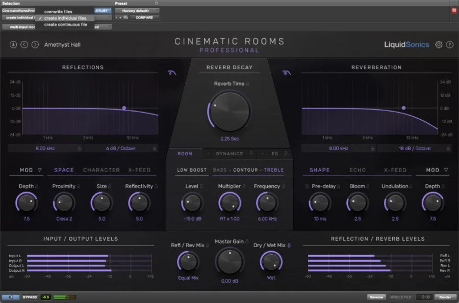Viewport: 459px width, 303px height.
Task: Select the reflections CHARACTER tab
Action: point(101,170)
